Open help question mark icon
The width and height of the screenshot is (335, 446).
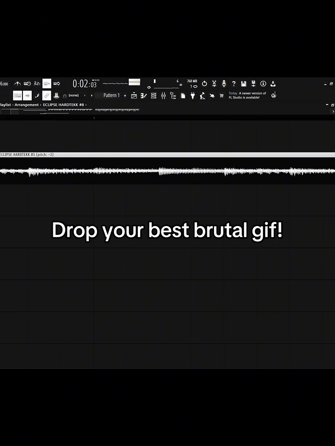234,84
